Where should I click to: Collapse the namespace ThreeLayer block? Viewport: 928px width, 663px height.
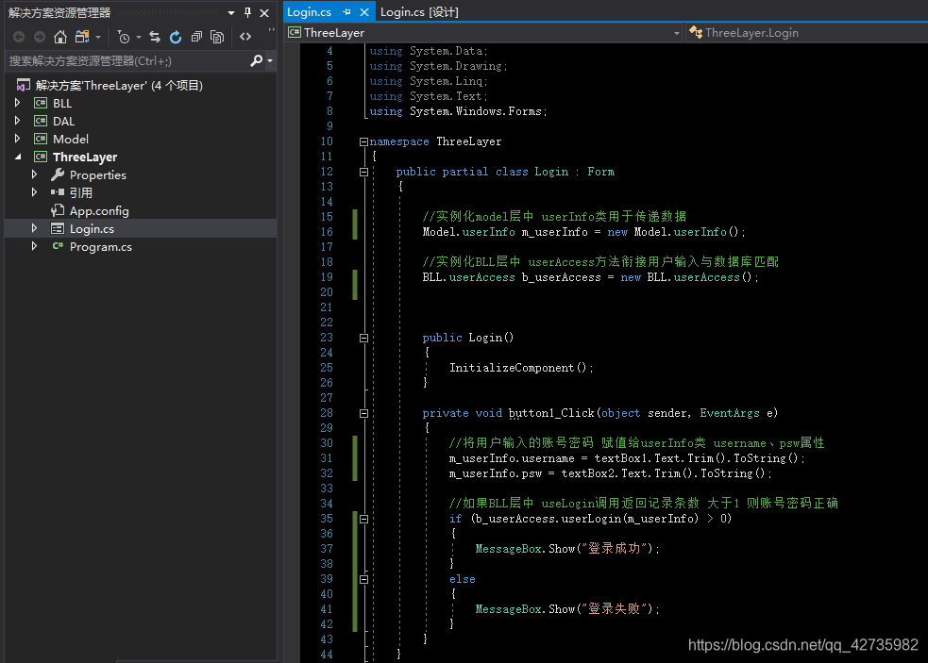pos(363,142)
